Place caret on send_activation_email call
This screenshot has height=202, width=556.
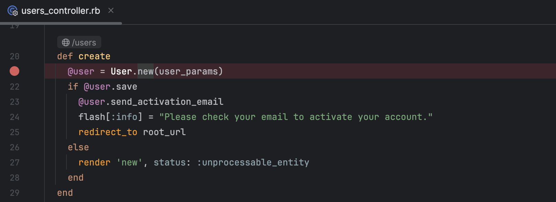tap(167, 102)
